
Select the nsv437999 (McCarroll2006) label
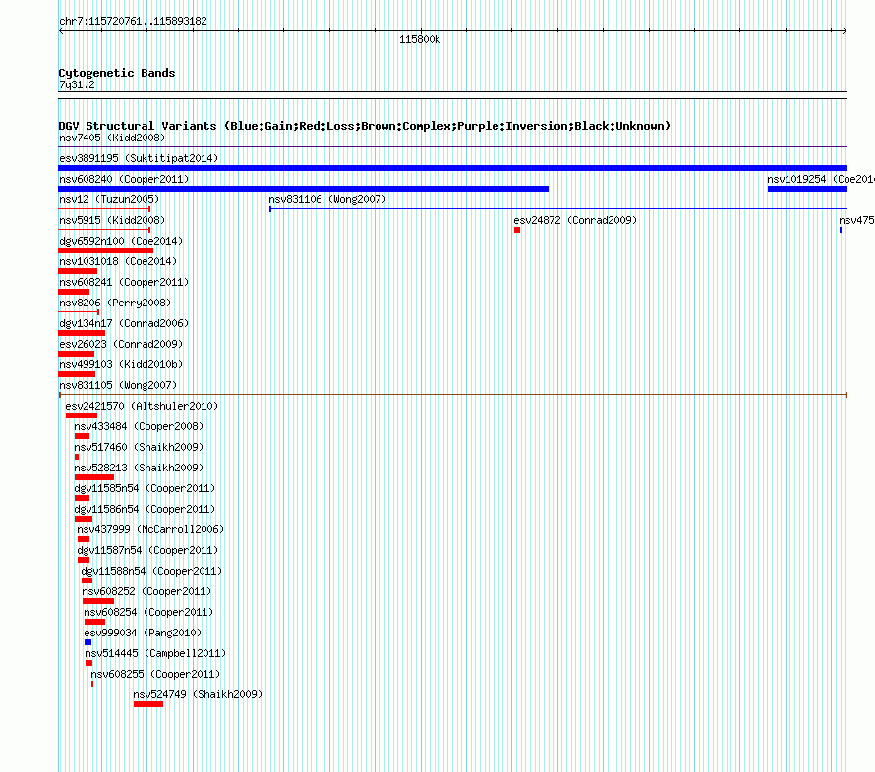[x=150, y=529]
